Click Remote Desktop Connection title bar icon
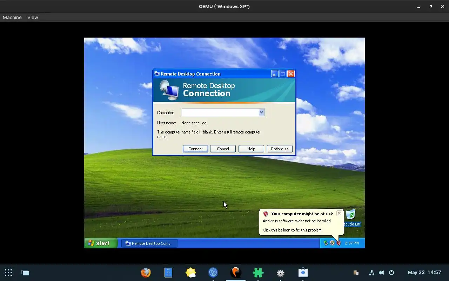Screen dimensions: 449x281 157,74
